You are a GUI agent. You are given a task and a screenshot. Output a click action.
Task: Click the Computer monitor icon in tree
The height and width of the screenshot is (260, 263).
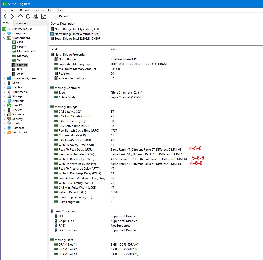[9, 33]
